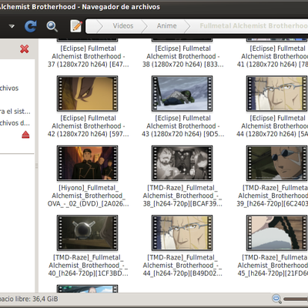
Task: Select Hiyono OVA 02 DVD video thumbnail
Action: coord(87,163)
